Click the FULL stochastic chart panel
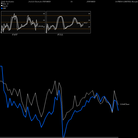 tap(68, 22)
